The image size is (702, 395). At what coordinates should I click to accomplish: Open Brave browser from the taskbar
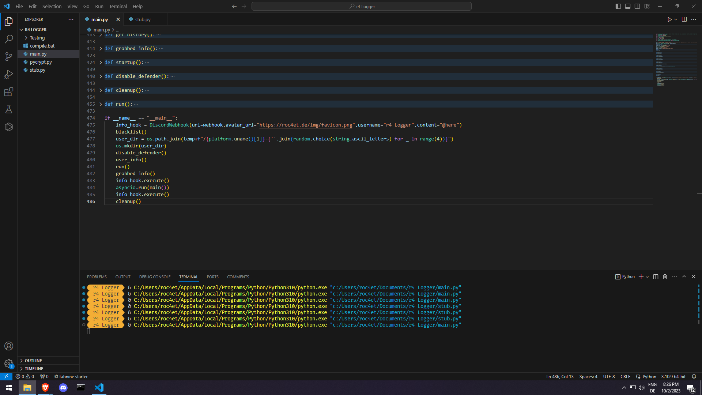point(45,388)
